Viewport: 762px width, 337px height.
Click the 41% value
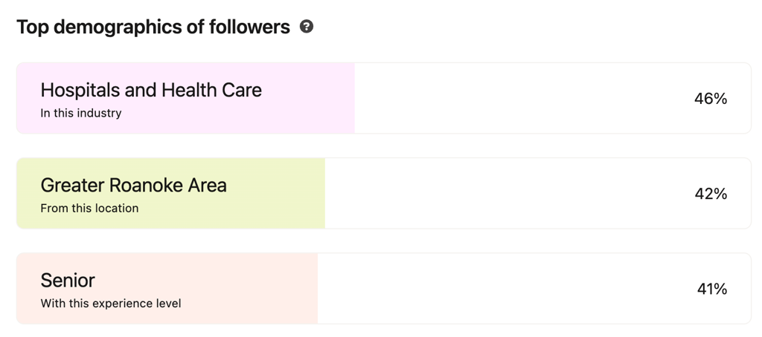tap(711, 289)
